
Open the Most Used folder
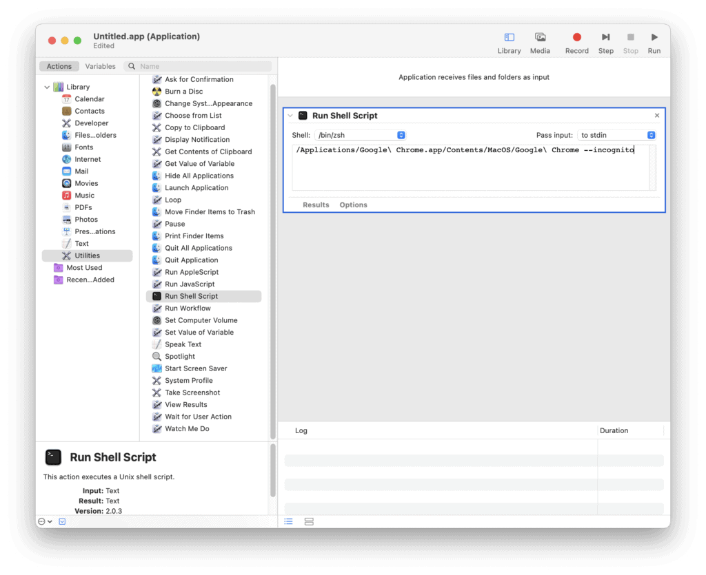point(84,268)
